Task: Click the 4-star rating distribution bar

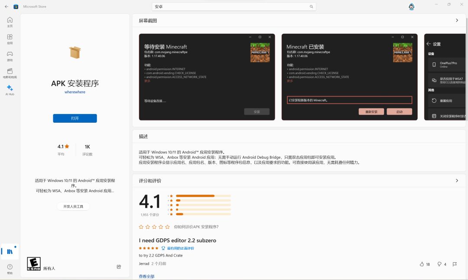Action: tap(203, 200)
